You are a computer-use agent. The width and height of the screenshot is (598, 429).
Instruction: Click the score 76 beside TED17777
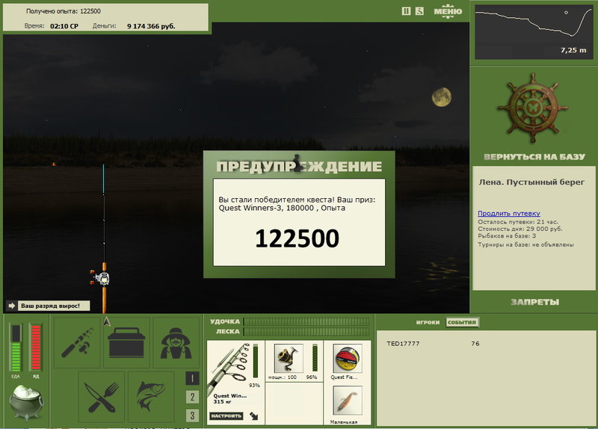click(x=475, y=344)
